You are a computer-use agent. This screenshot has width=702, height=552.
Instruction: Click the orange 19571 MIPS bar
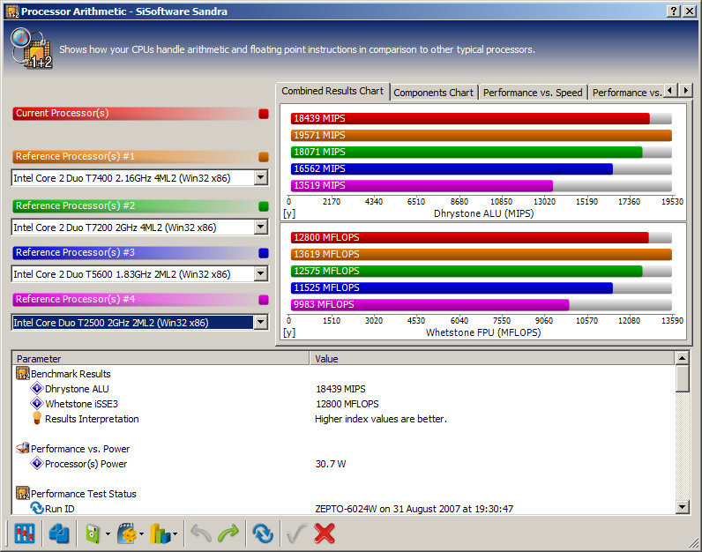[482, 135]
